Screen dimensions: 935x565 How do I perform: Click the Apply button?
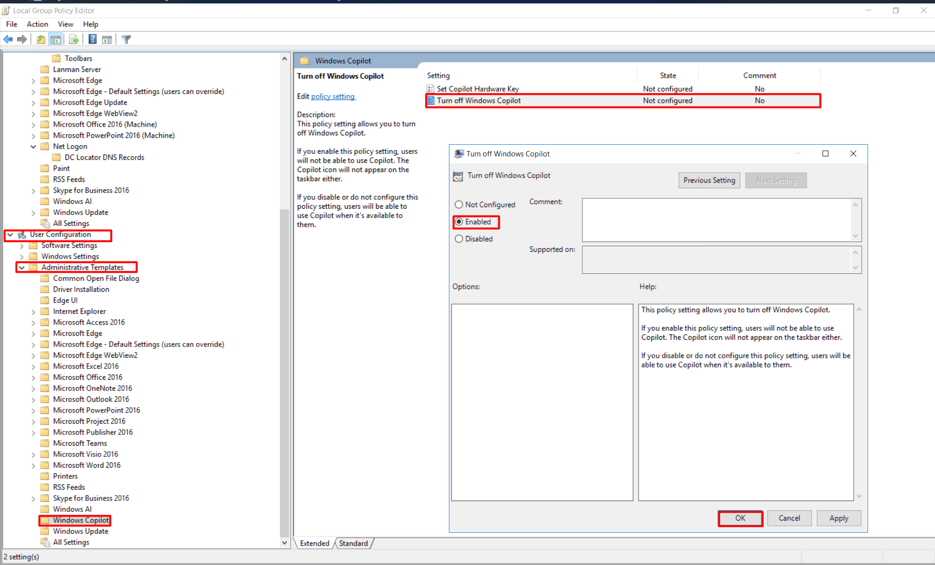coord(838,518)
